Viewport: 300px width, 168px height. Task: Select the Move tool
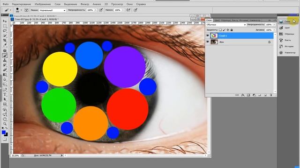(5, 21)
